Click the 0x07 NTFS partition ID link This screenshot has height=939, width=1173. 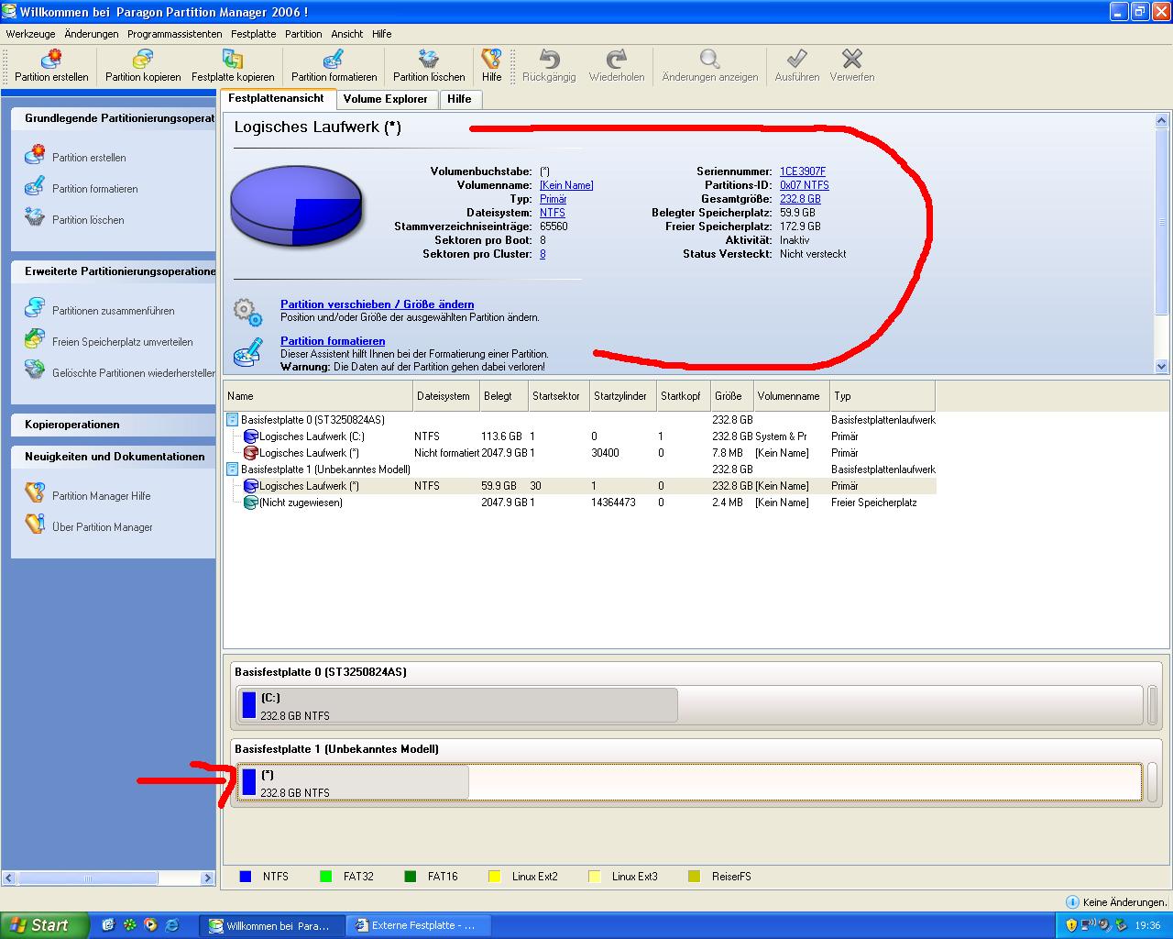click(805, 185)
